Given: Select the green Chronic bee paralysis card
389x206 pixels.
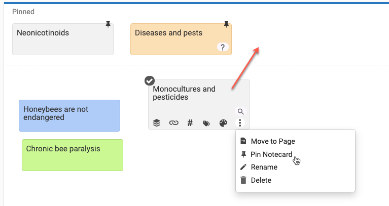Looking at the screenshot, I should 72,155.
